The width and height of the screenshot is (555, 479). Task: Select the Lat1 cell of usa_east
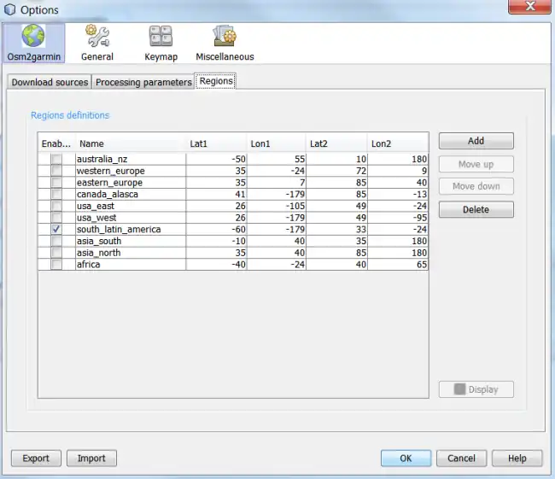click(216, 206)
